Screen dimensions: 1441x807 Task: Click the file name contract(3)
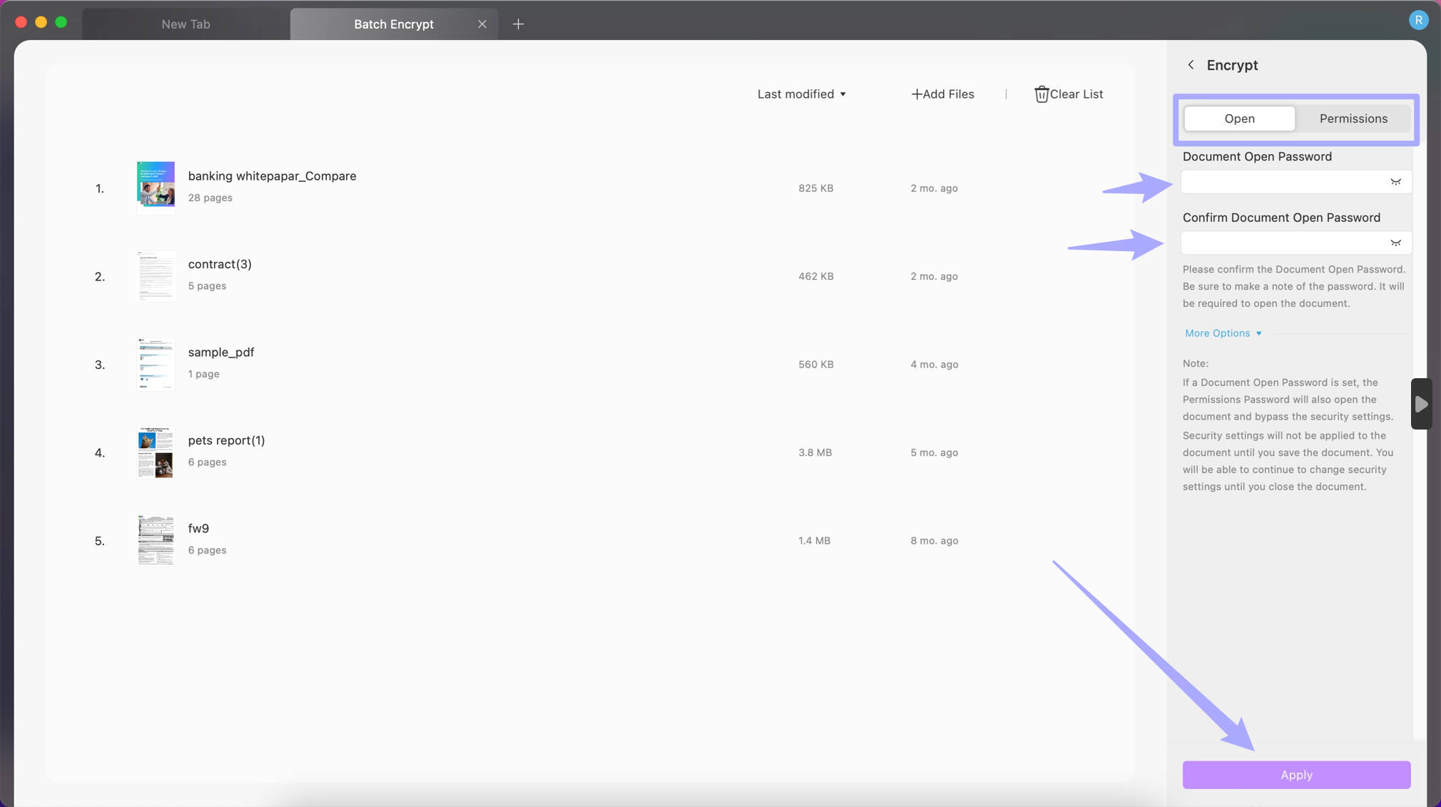220,264
